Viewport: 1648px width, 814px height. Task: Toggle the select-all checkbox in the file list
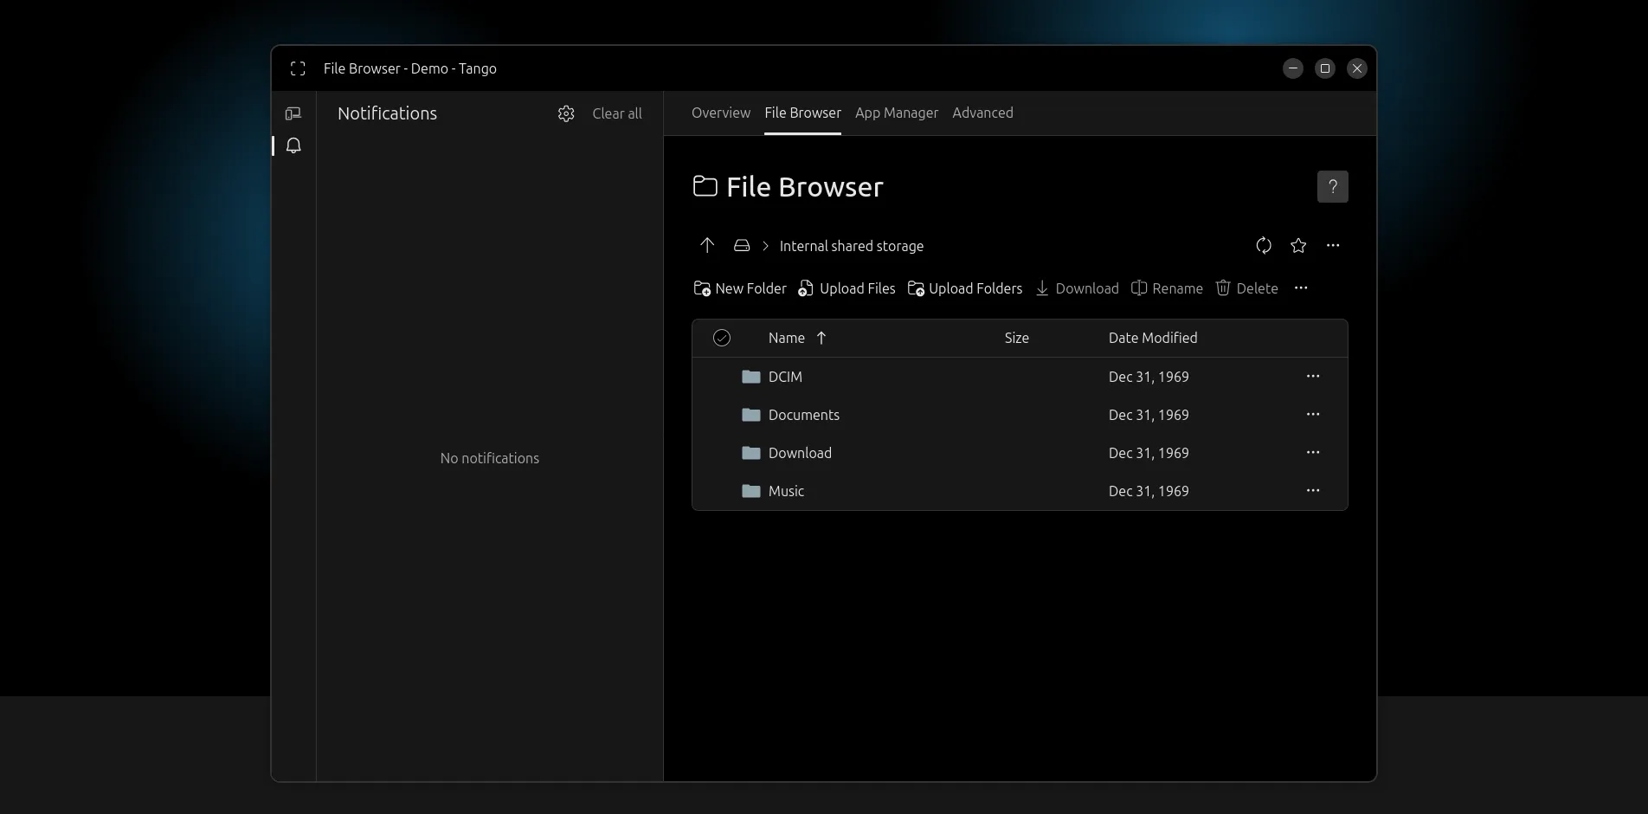[x=722, y=338]
